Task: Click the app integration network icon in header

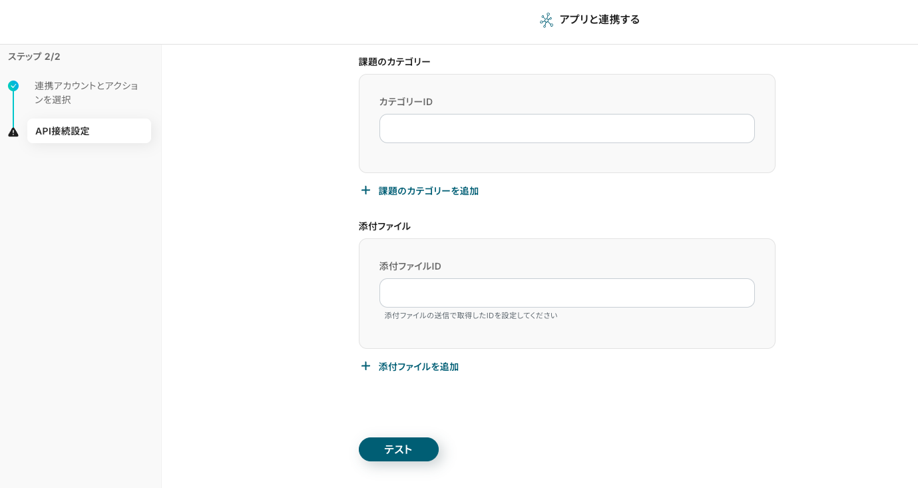Action: point(547,20)
